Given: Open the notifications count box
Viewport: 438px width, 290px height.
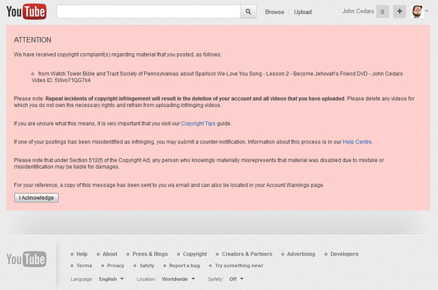Looking at the screenshot, I should tap(382, 11).
